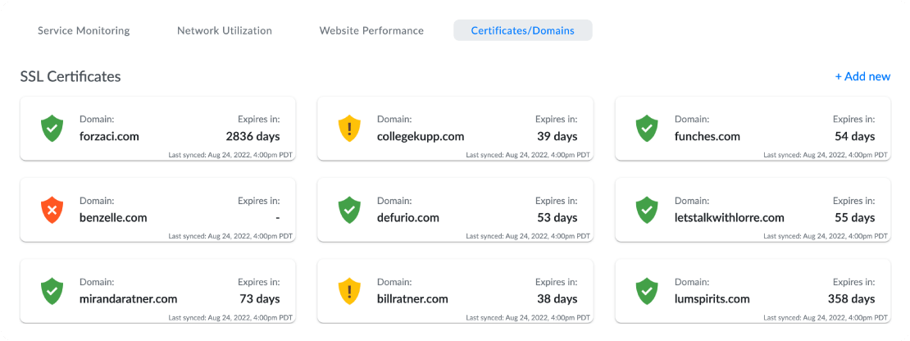
Task: Switch to the Service Monitoring tab
Action: click(x=84, y=30)
